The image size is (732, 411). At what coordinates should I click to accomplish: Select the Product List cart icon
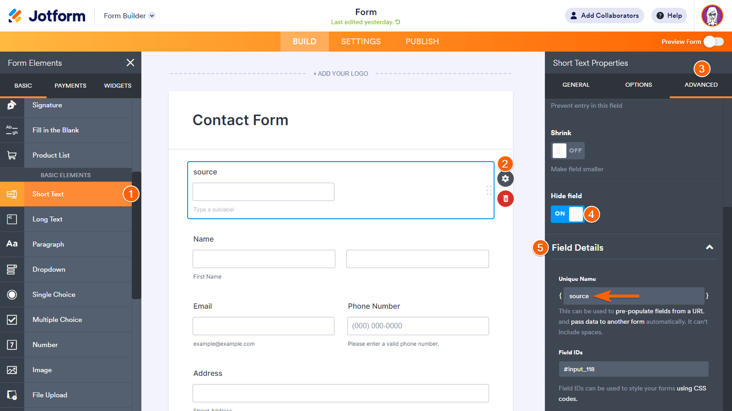[x=12, y=155]
